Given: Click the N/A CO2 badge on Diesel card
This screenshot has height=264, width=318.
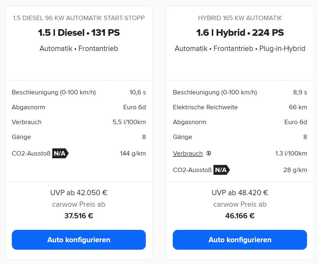Looking at the screenshot, I should click(60, 153).
